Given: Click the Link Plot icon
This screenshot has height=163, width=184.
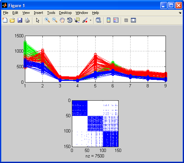Looking at the screenshot, I should pos(98,20).
